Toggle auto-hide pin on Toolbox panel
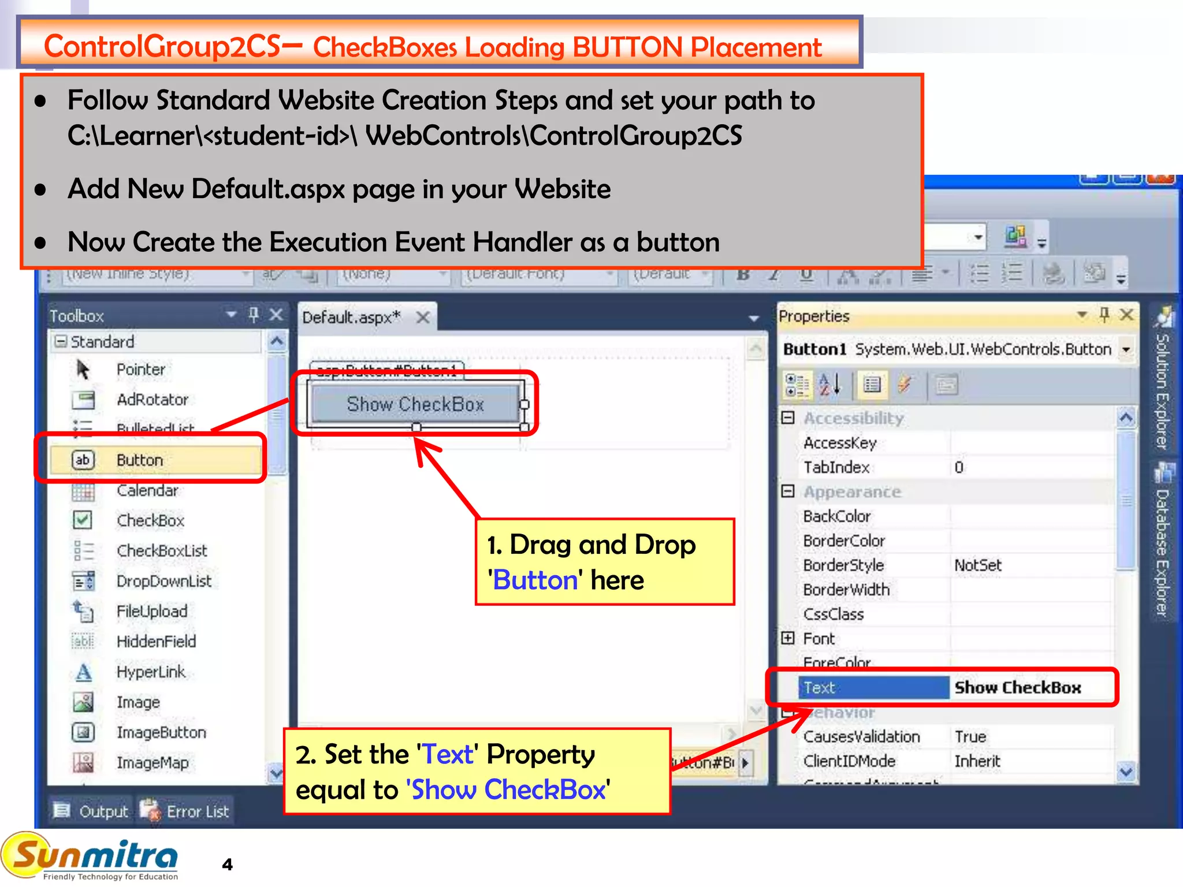 click(x=253, y=315)
